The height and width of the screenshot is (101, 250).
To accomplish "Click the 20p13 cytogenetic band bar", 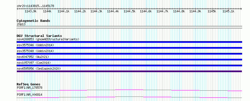I will 129,27.
